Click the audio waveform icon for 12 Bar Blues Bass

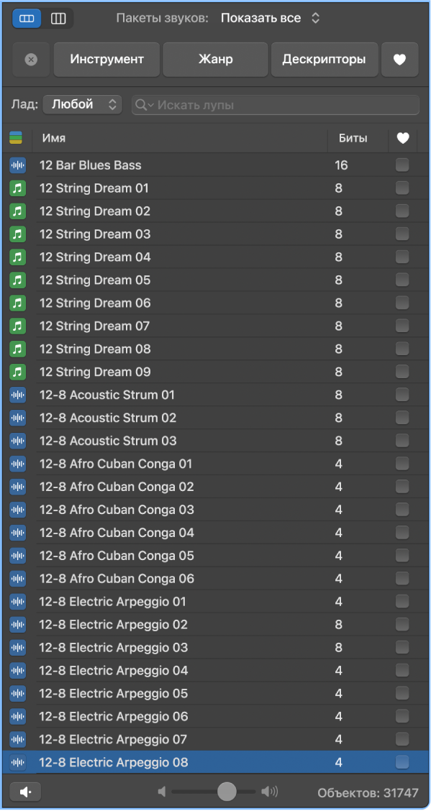coord(17,165)
